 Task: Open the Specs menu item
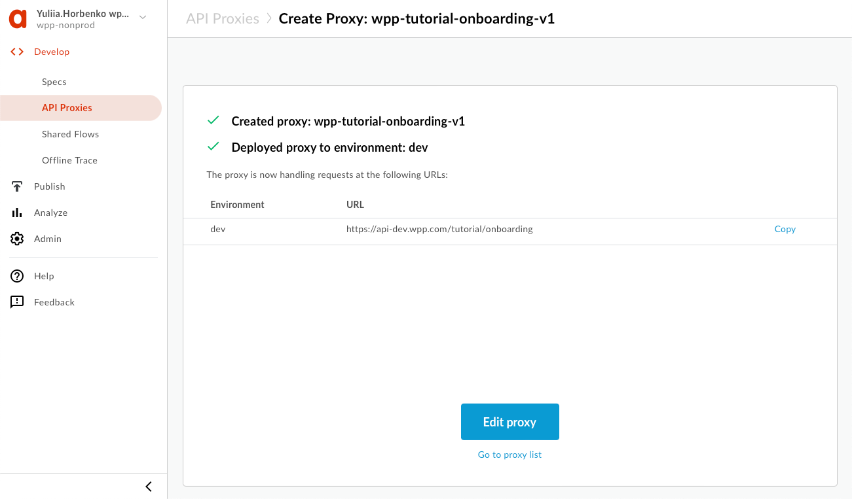[54, 82]
